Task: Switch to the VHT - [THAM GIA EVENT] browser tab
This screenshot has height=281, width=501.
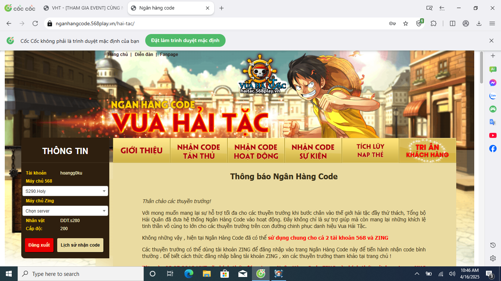Action: tap(83, 8)
